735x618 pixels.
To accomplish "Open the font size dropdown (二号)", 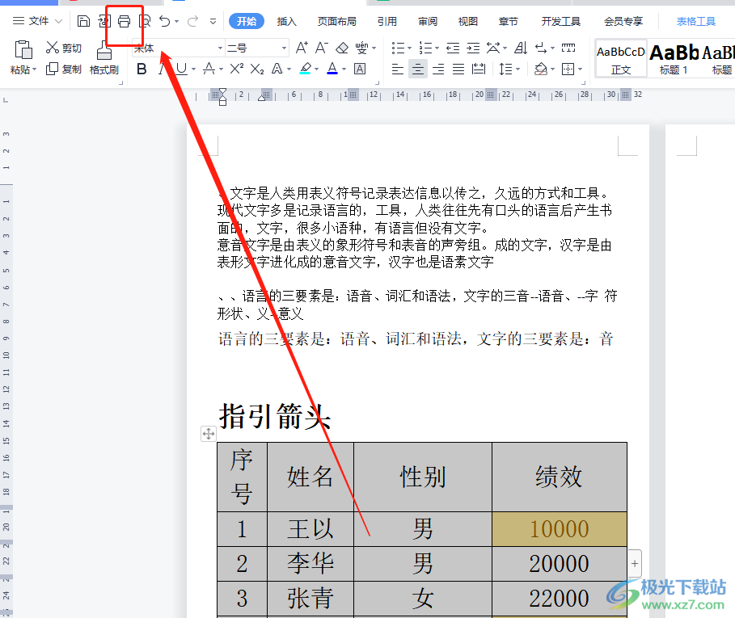I will point(284,48).
